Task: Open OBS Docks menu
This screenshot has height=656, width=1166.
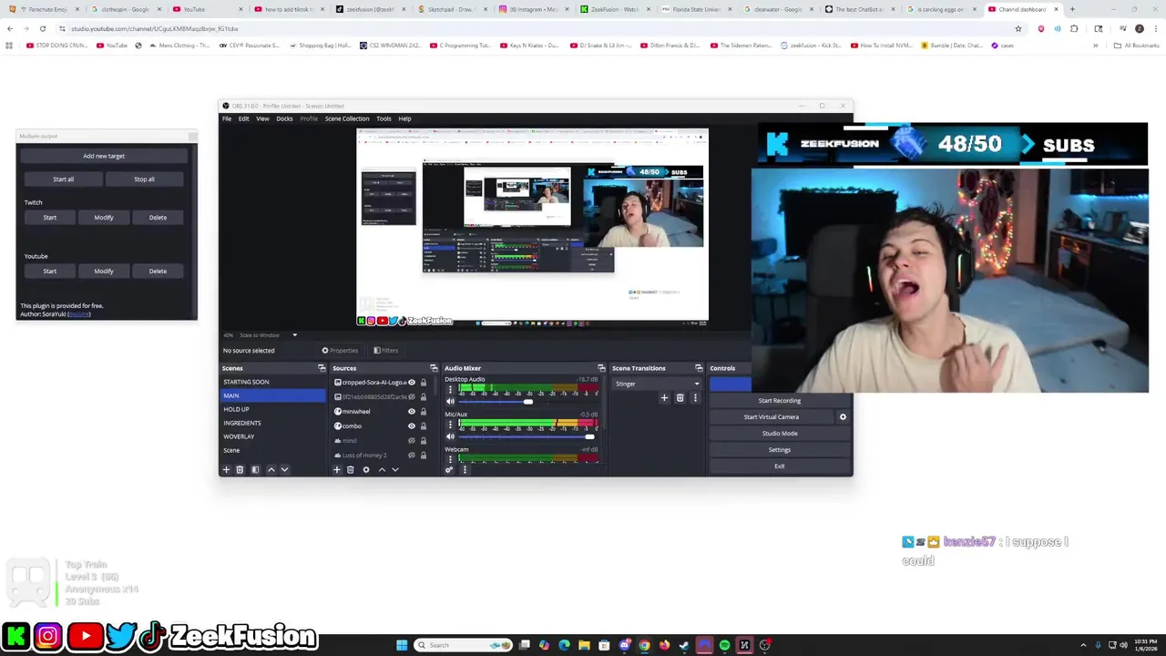Action: (284, 118)
